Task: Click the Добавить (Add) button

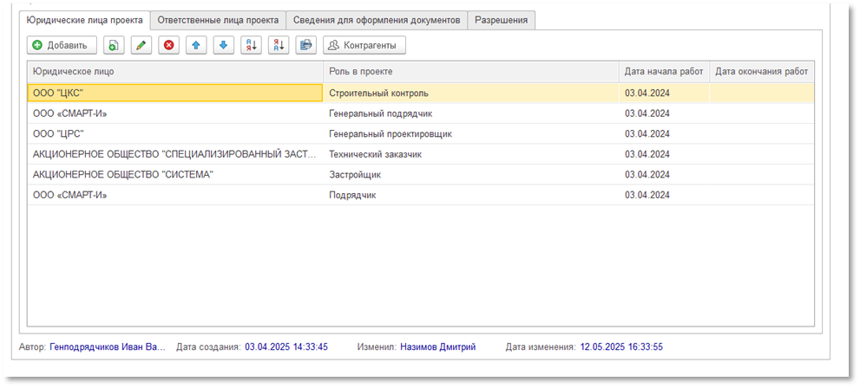Action: tap(62, 45)
